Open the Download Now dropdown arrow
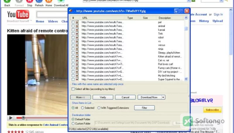 [x=163, y=97]
